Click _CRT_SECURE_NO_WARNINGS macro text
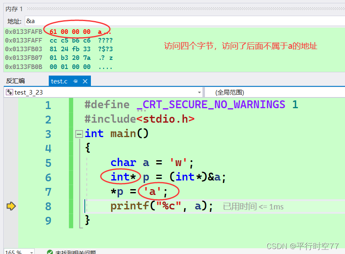Image resolution: width=345 pixels, height=254 pixels. (x=211, y=104)
